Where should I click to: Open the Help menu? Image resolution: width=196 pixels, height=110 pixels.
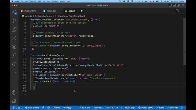click(x=68, y=1)
